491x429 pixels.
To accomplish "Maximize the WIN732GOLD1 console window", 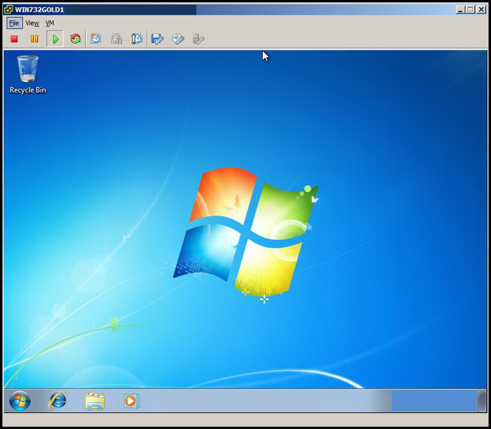I will pyautogui.click(x=470, y=10).
